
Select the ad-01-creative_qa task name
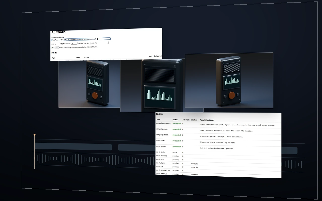tap(163, 170)
